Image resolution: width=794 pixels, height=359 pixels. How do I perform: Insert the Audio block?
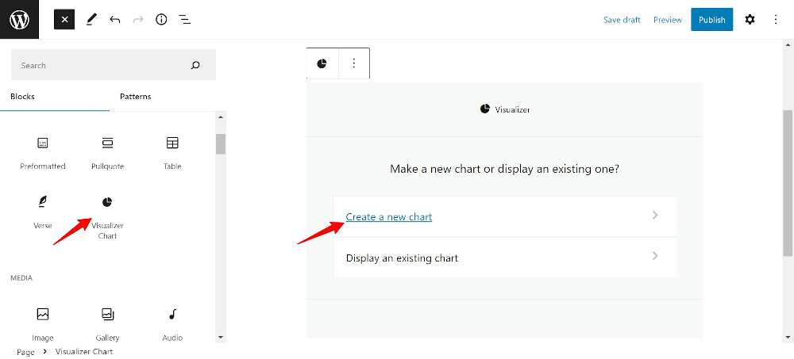172,323
